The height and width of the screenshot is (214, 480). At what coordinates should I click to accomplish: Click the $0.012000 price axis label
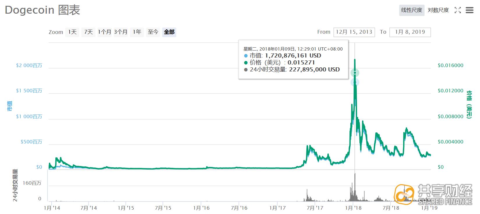451,91
